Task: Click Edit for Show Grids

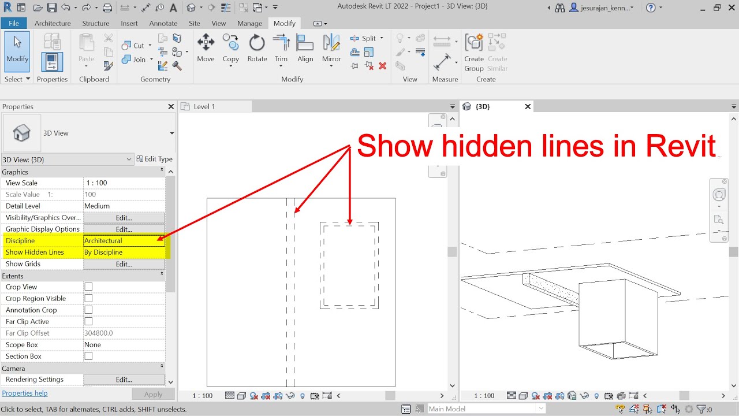Action: pos(124,264)
